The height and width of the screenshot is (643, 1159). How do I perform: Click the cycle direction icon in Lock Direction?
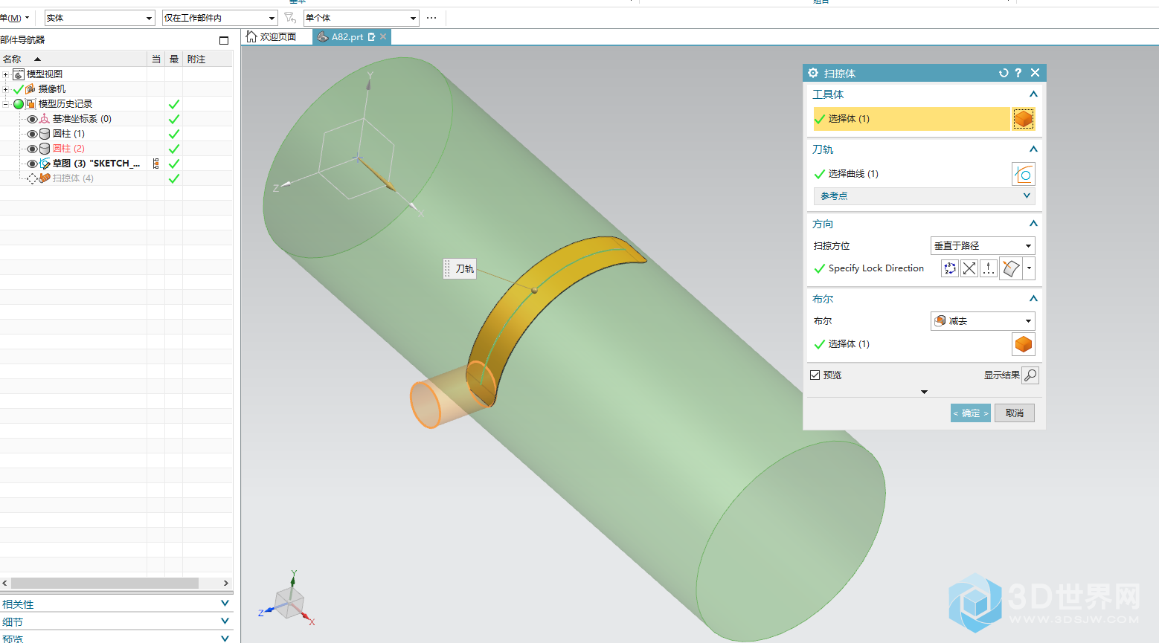tap(950, 268)
